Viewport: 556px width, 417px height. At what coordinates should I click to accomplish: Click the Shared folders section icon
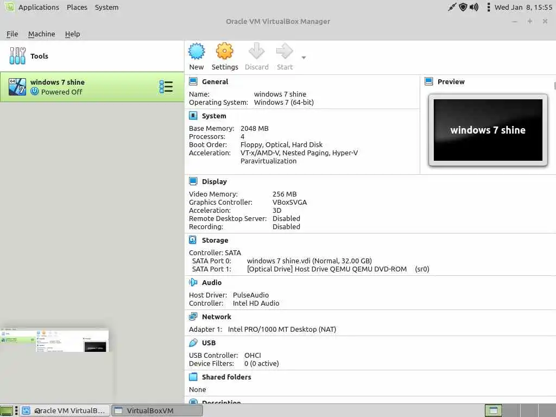(193, 377)
